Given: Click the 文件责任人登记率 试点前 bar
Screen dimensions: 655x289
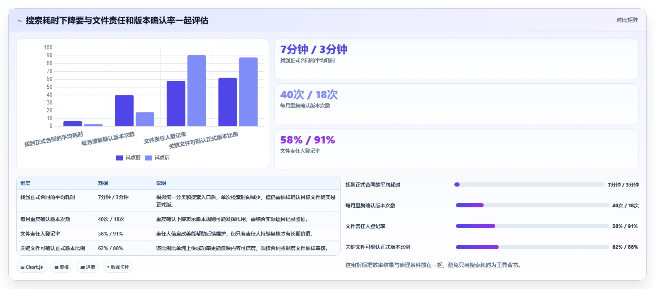Looking at the screenshot, I should click(176, 104).
